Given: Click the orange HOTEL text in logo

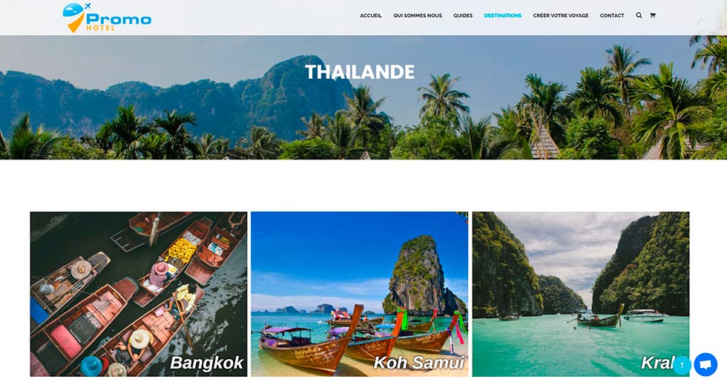Looking at the screenshot, I should tap(100, 28).
